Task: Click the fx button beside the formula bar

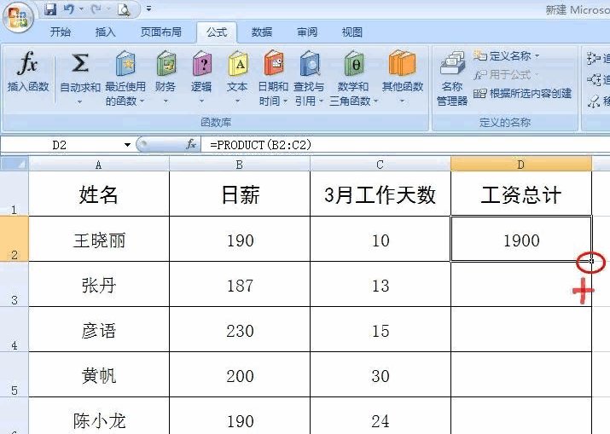Action: (x=190, y=145)
